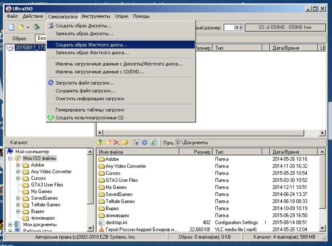Click the Open file folder toolbar icon
Viewport: 332px width, 246px height.
[21, 27]
